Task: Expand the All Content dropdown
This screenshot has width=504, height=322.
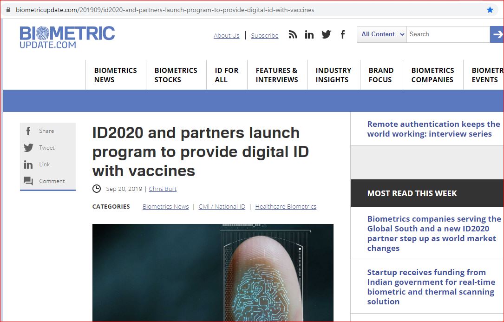Action: (x=382, y=34)
